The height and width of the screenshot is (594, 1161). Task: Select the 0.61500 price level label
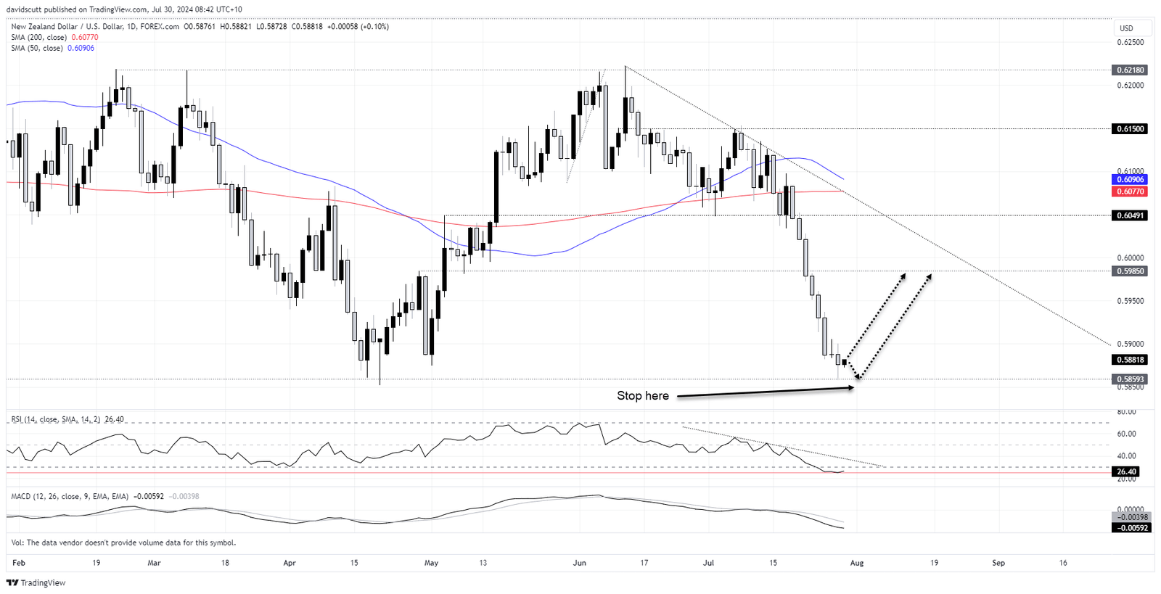pos(1130,128)
